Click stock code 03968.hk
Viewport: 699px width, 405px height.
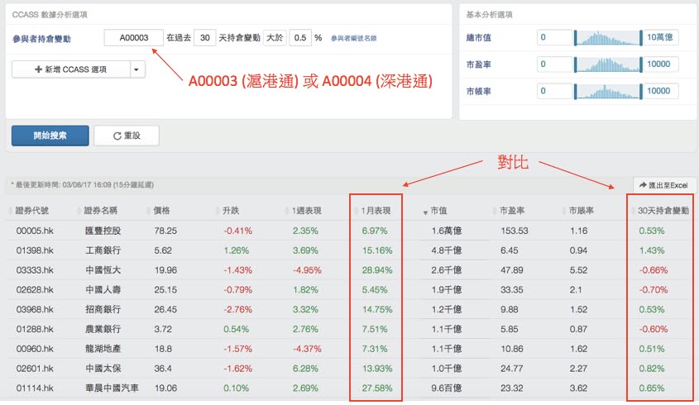click(x=35, y=309)
